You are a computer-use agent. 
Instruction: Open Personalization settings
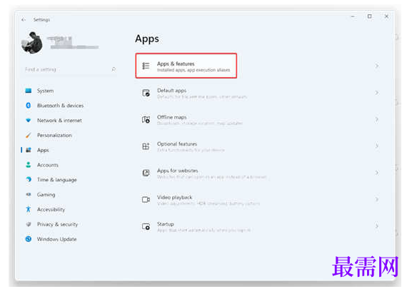(54, 135)
